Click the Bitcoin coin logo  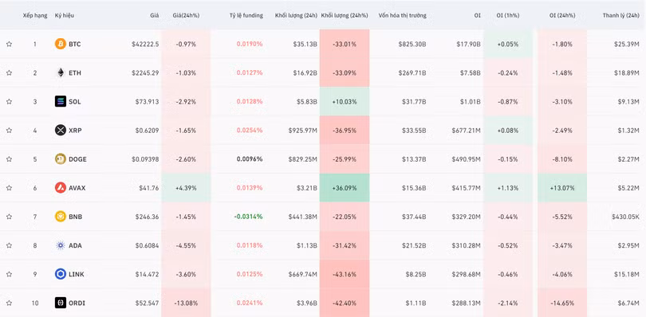[61, 44]
